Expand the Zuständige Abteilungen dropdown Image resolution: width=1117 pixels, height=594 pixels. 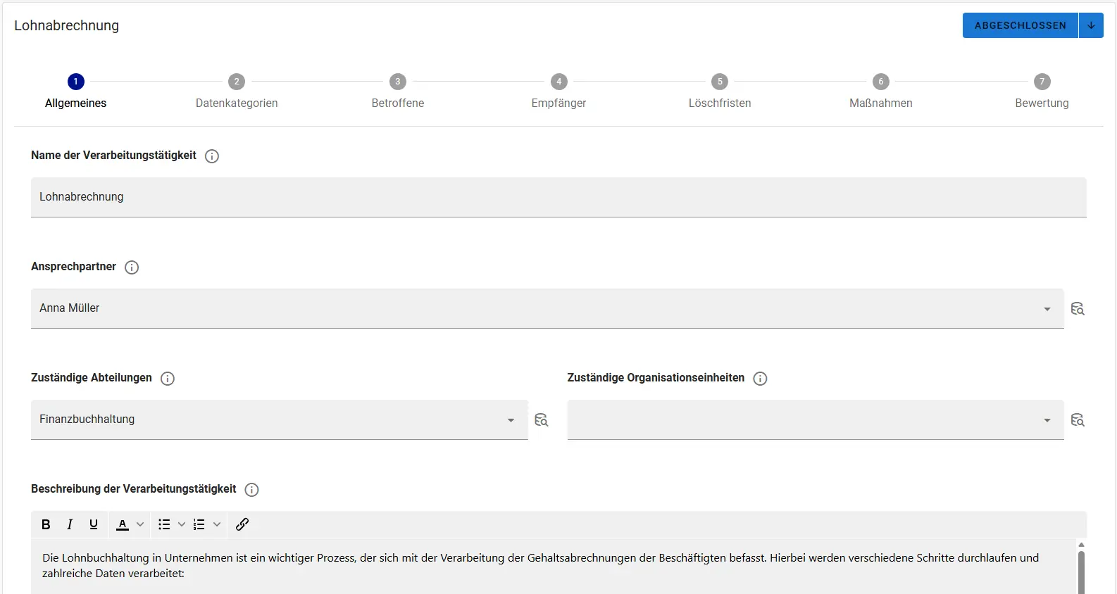point(511,420)
